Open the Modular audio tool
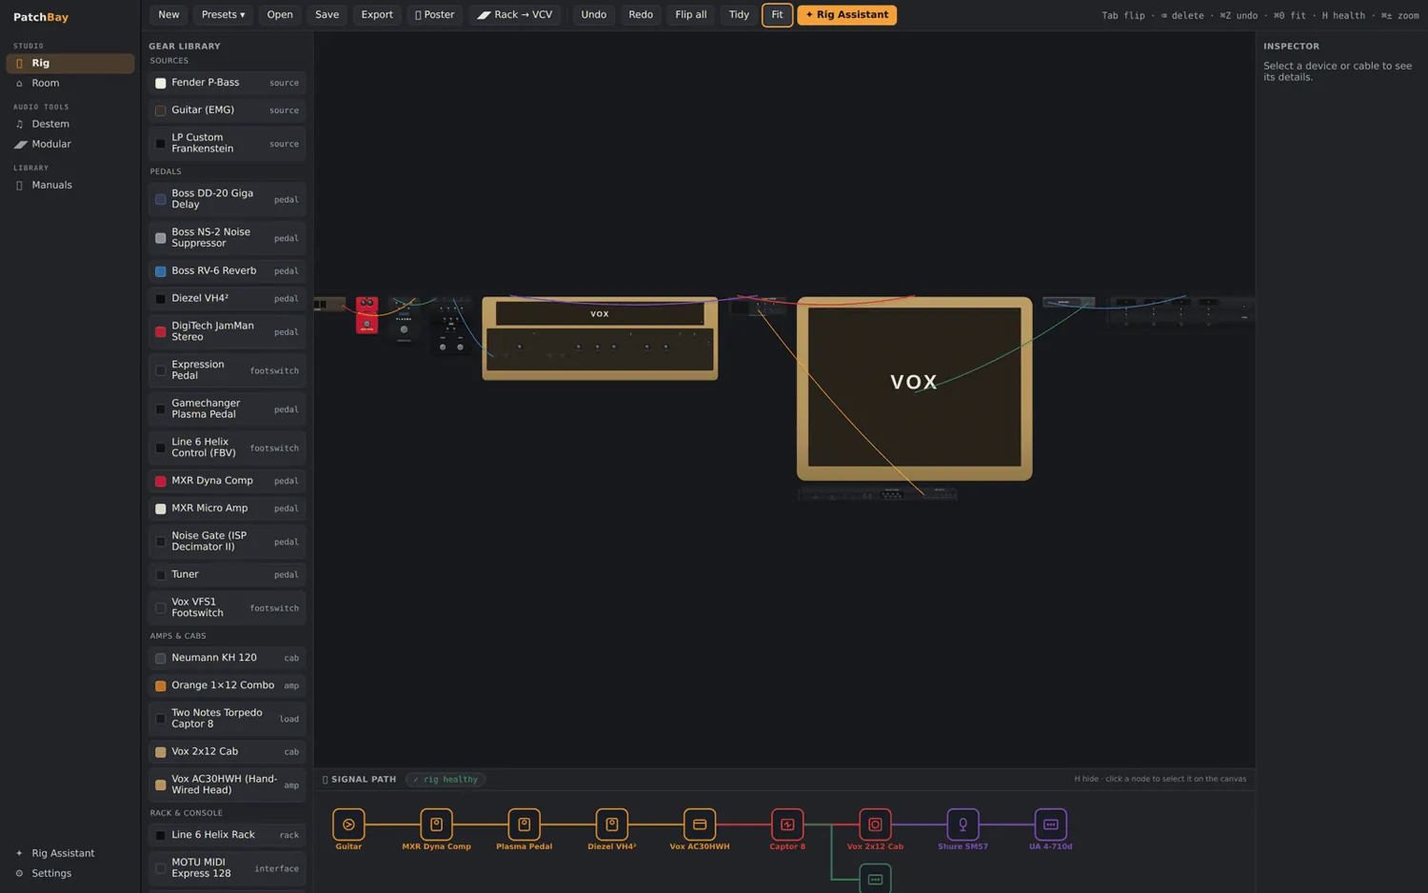Viewport: 1428px width, 893px height. tap(70, 144)
